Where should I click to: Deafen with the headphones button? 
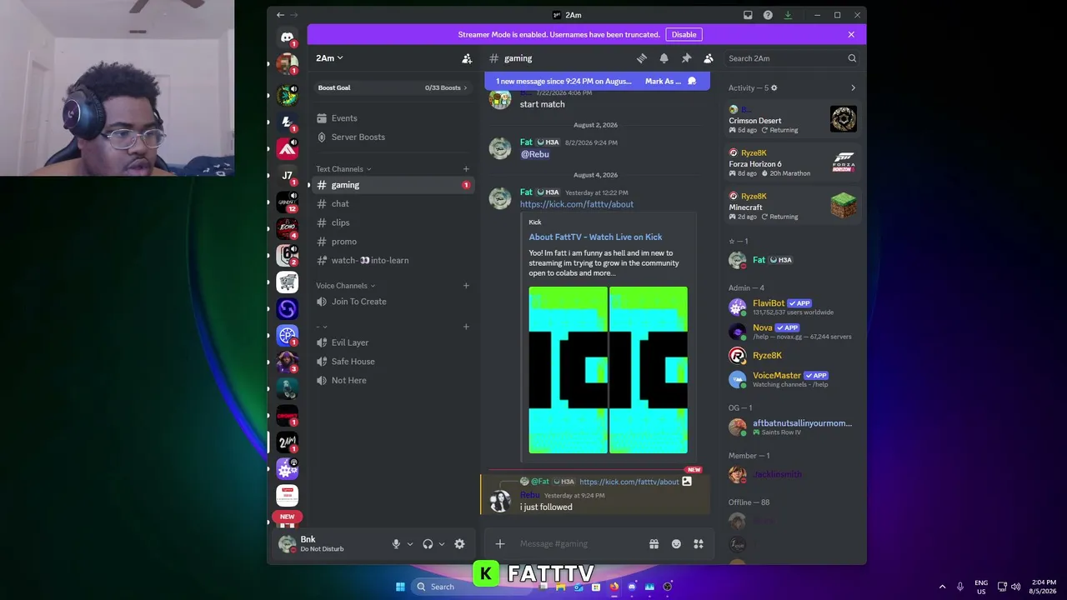(x=428, y=544)
